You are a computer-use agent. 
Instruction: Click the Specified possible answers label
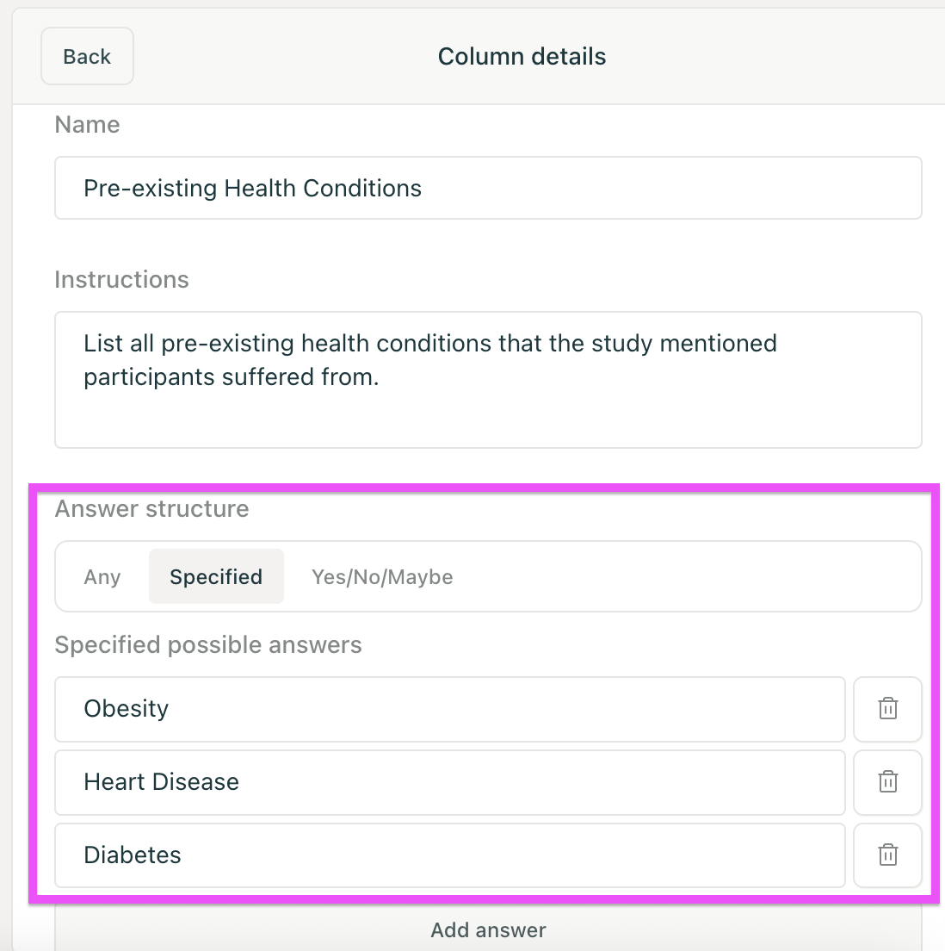[208, 645]
